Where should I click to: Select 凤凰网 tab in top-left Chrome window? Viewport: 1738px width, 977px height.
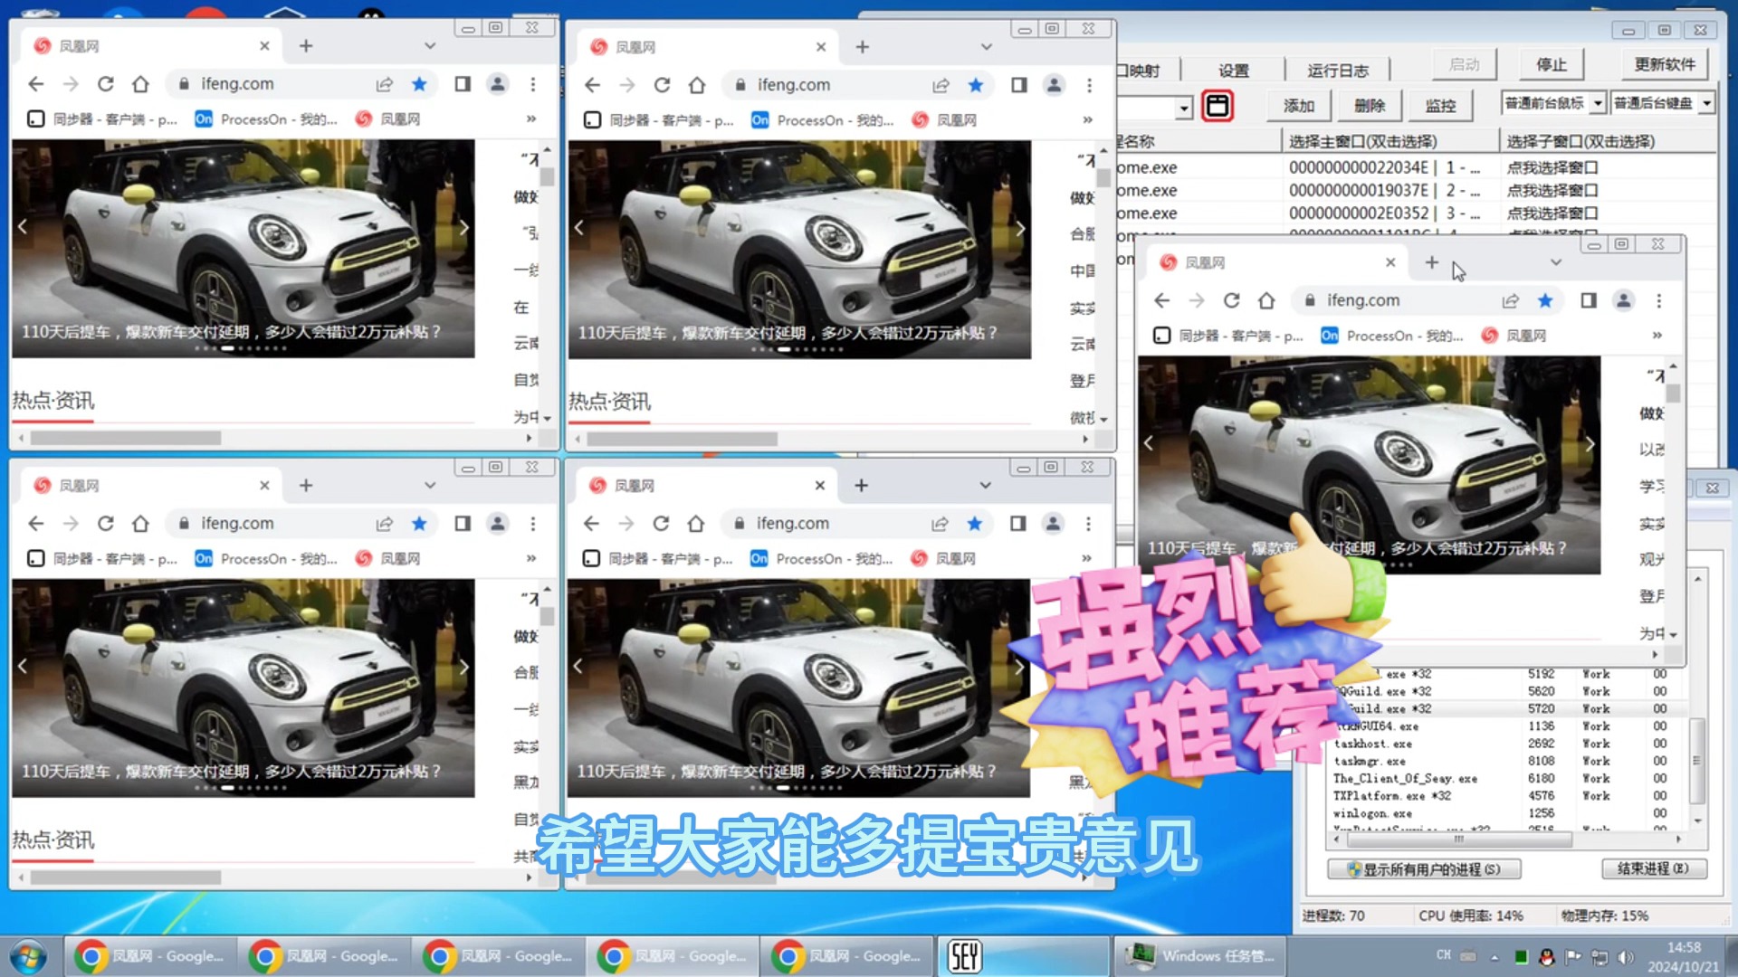coord(149,46)
